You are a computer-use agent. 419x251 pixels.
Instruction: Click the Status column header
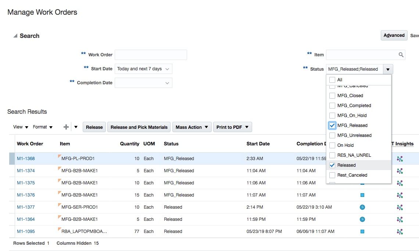(x=171, y=144)
